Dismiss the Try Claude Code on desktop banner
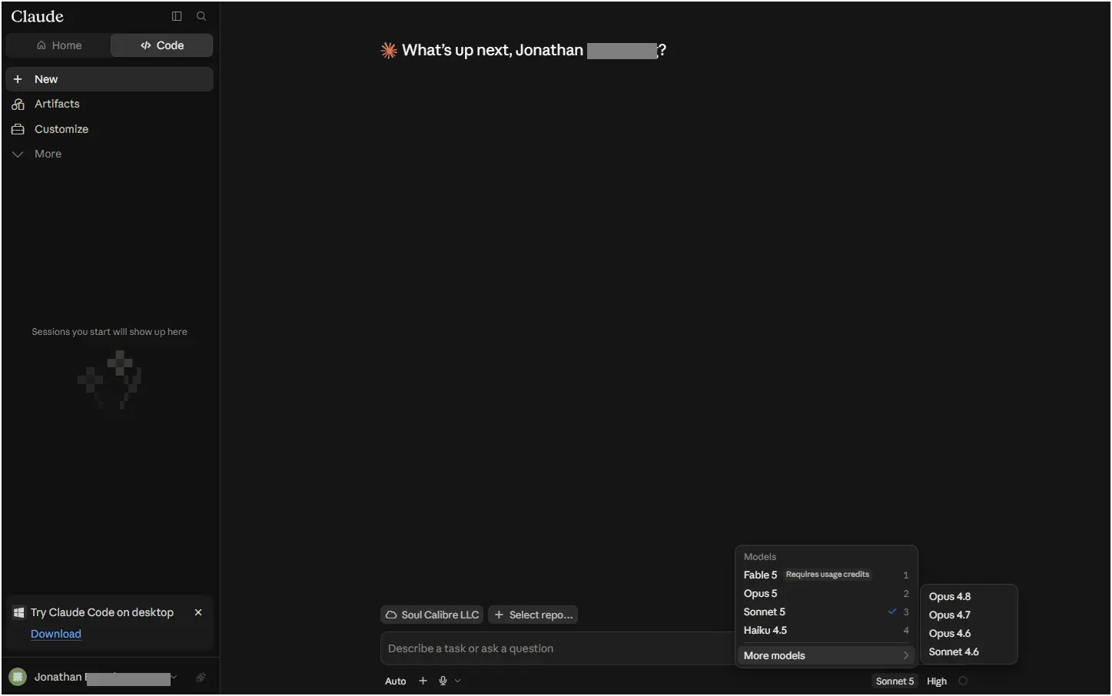Viewport: 1112px width, 696px height. tap(198, 612)
